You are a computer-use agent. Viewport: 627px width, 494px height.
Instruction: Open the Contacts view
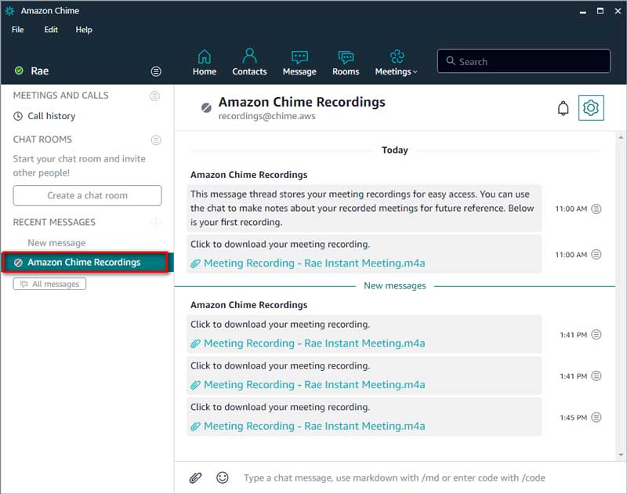click(249, 63)
